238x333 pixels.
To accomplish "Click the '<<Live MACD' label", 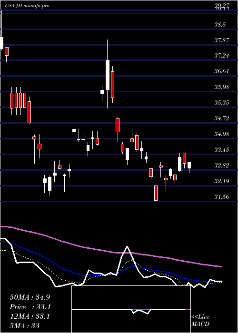I will [x=200, y=320].
